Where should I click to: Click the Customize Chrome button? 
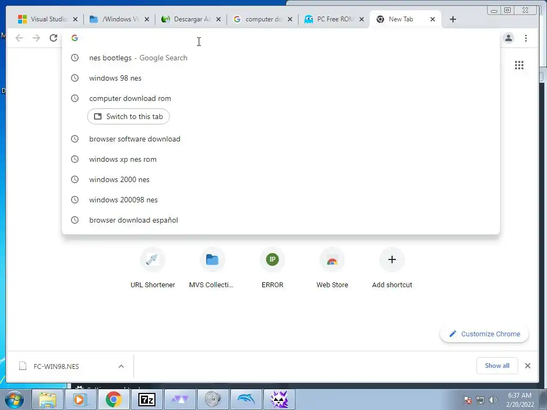[x=485, y=334]
